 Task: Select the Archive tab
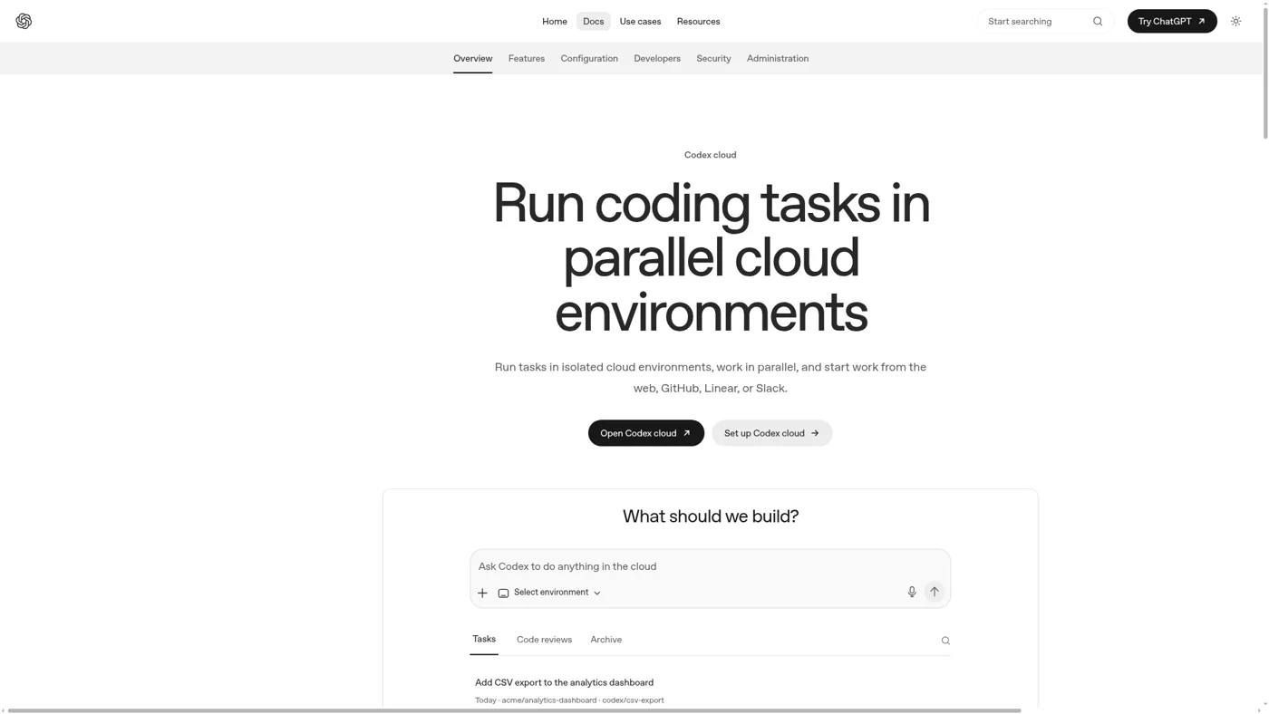[x=606, y=640]
